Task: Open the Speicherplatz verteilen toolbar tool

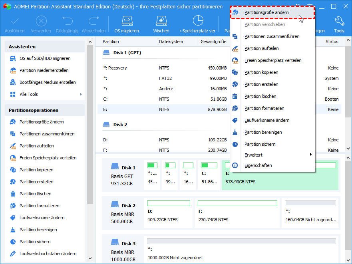Action: (198, 21)
